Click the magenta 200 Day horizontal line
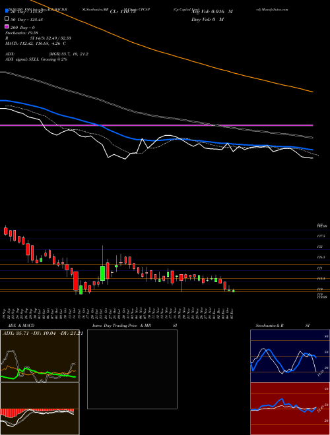The width and height of the screenshot is (330, 435). [x=156, y=125]
